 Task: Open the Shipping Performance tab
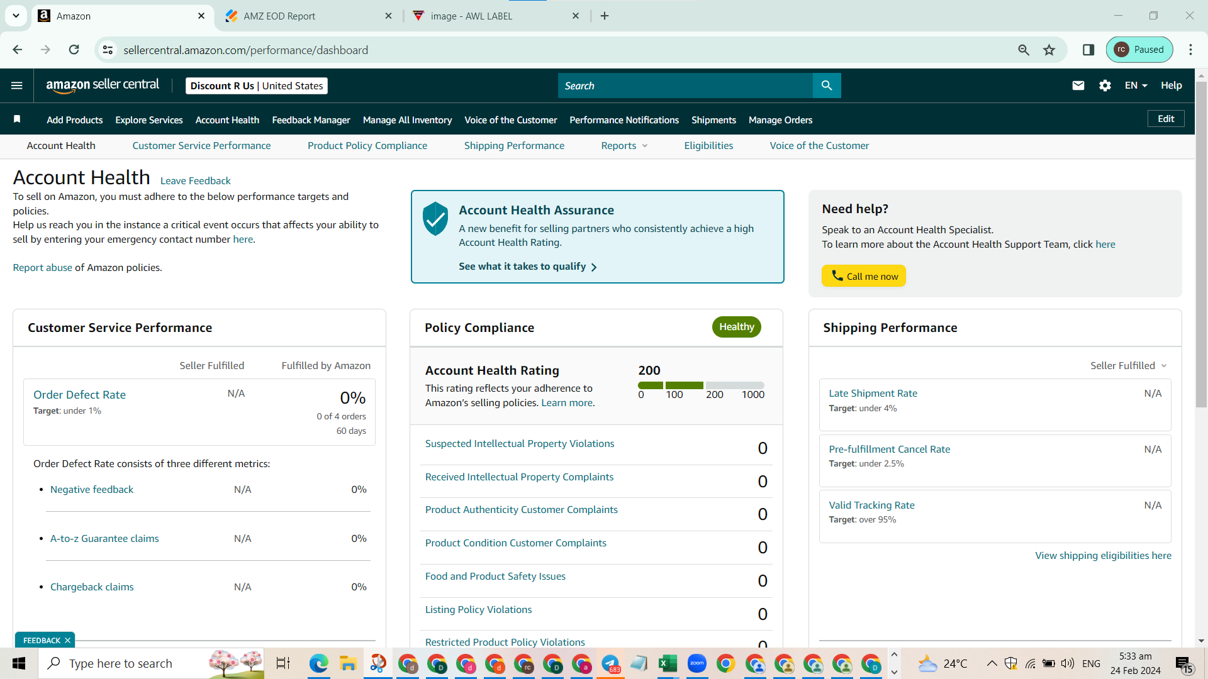tap(514, 146)
